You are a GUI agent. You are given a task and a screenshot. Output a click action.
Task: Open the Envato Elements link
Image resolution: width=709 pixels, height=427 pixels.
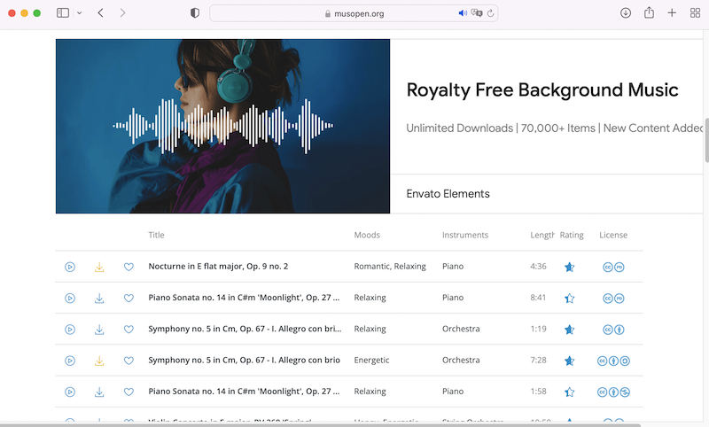tap(448, 194)
